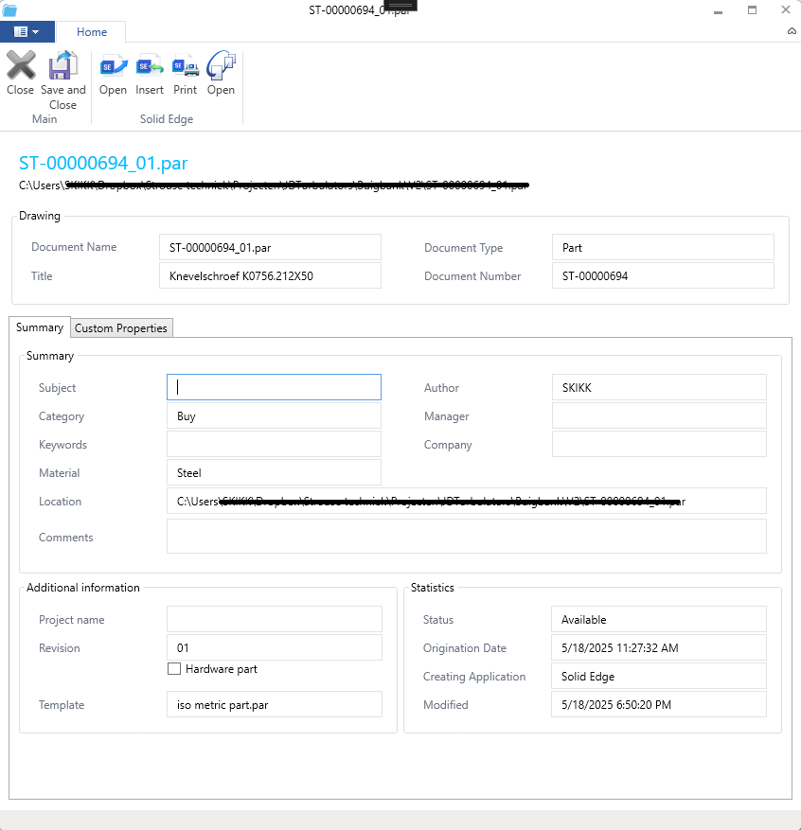Uncheck Hardware part in Additional information
The image size is (801, 830).
pyautogui.click(x=174, y=669)
